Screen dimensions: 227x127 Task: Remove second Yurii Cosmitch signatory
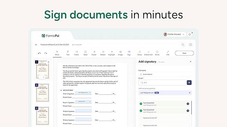point(188,111)
